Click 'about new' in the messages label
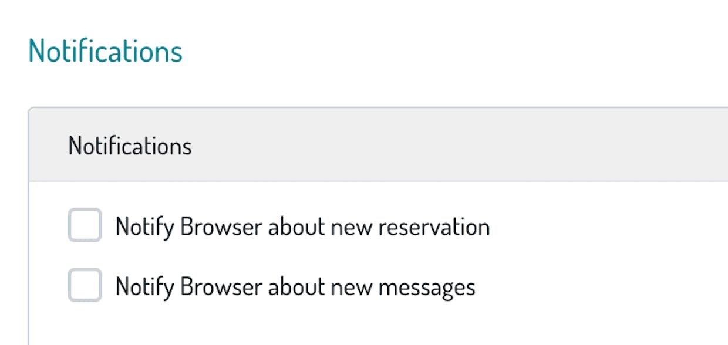728x345 pixels. (x=320, y=287)
